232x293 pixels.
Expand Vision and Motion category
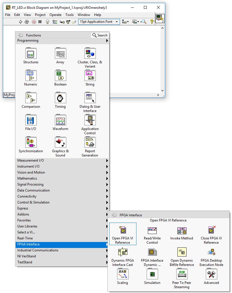tap(63, 172)
